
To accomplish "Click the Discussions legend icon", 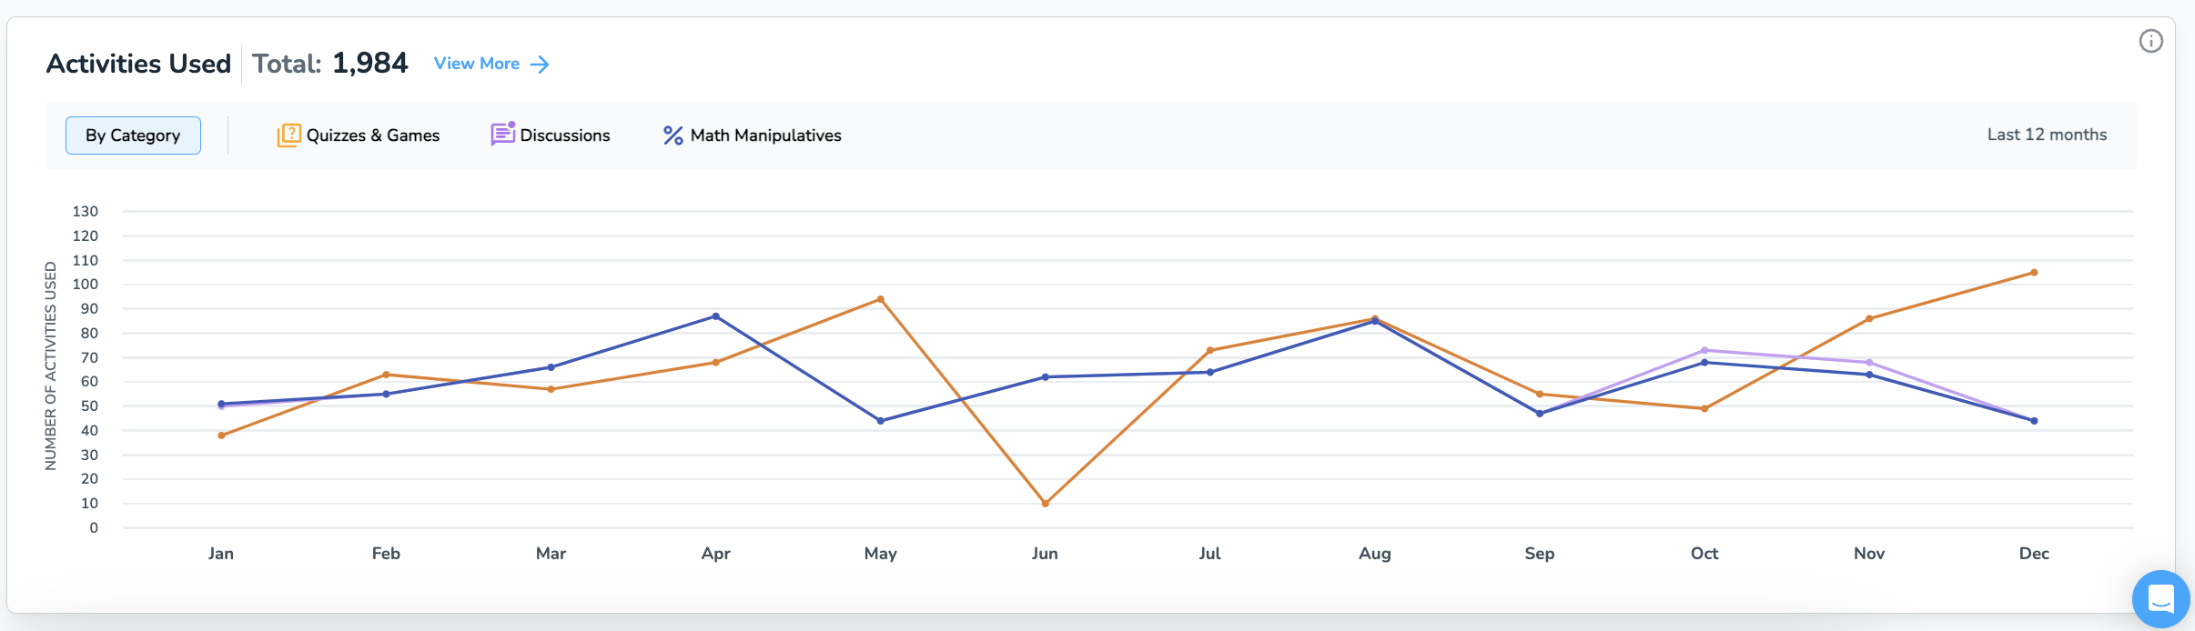I will [x=502, y=134].
